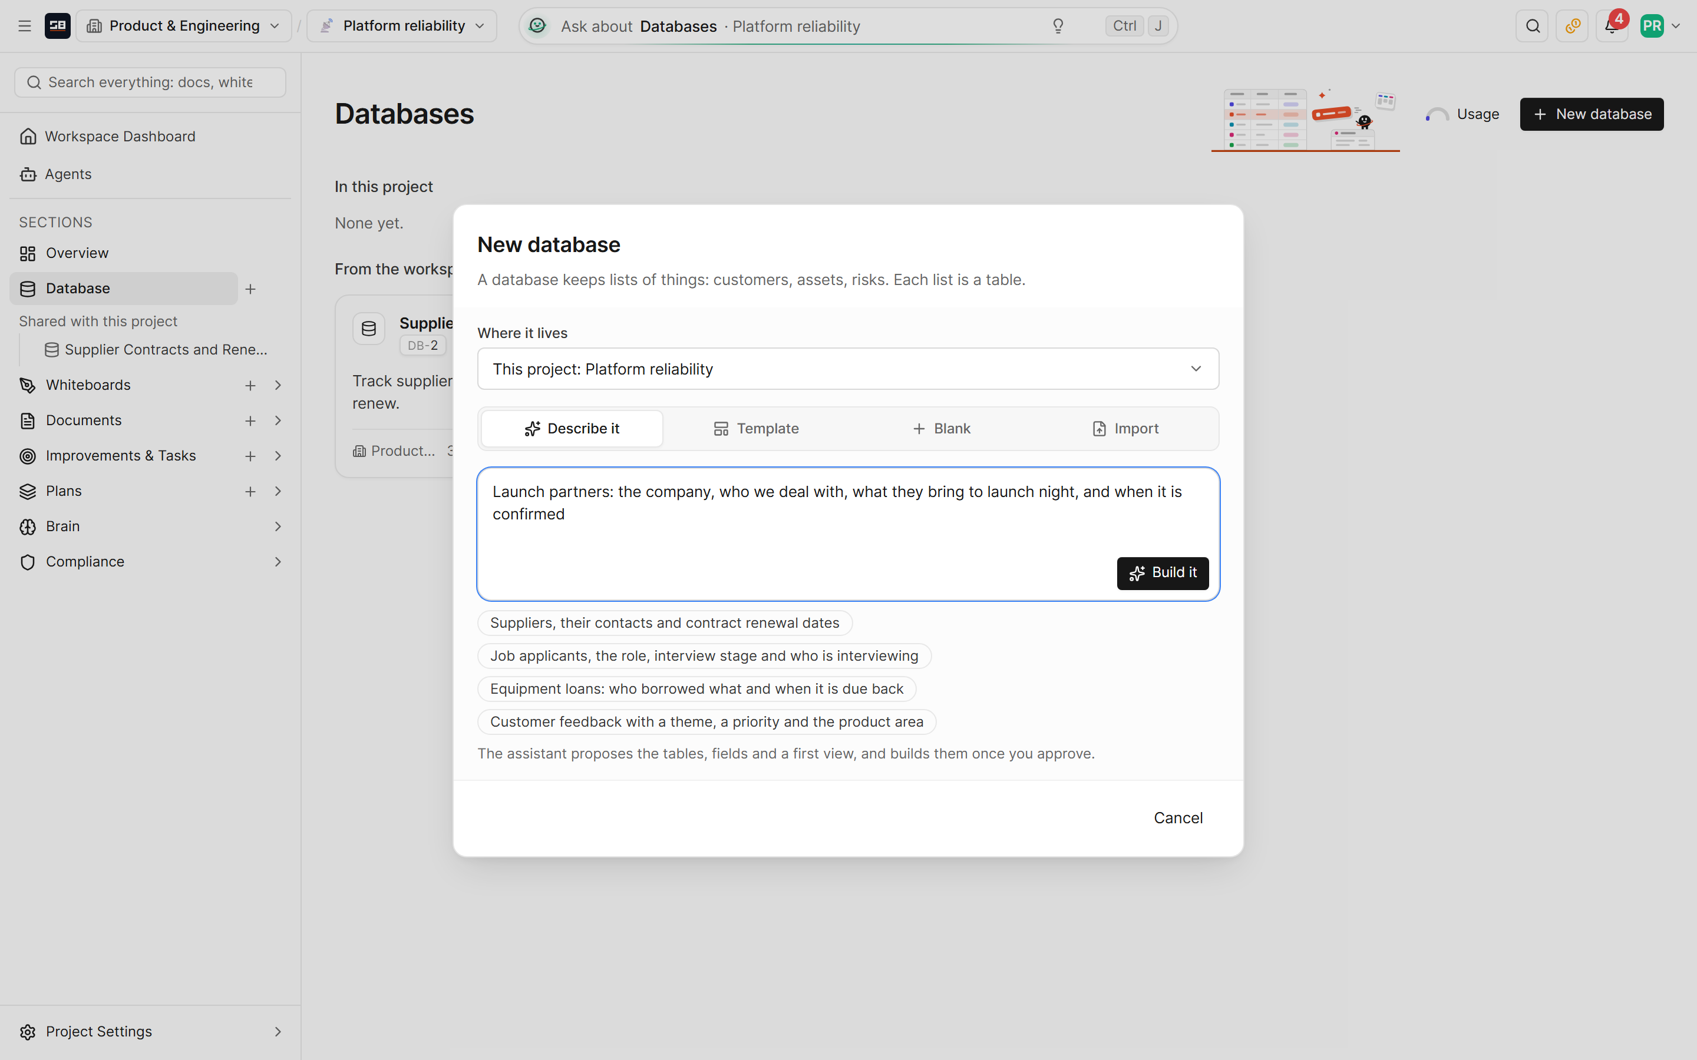1697x1060 pixels.
Task: Add a new document with plus icon
Action: pyautogui.click(x=250, y=420)
